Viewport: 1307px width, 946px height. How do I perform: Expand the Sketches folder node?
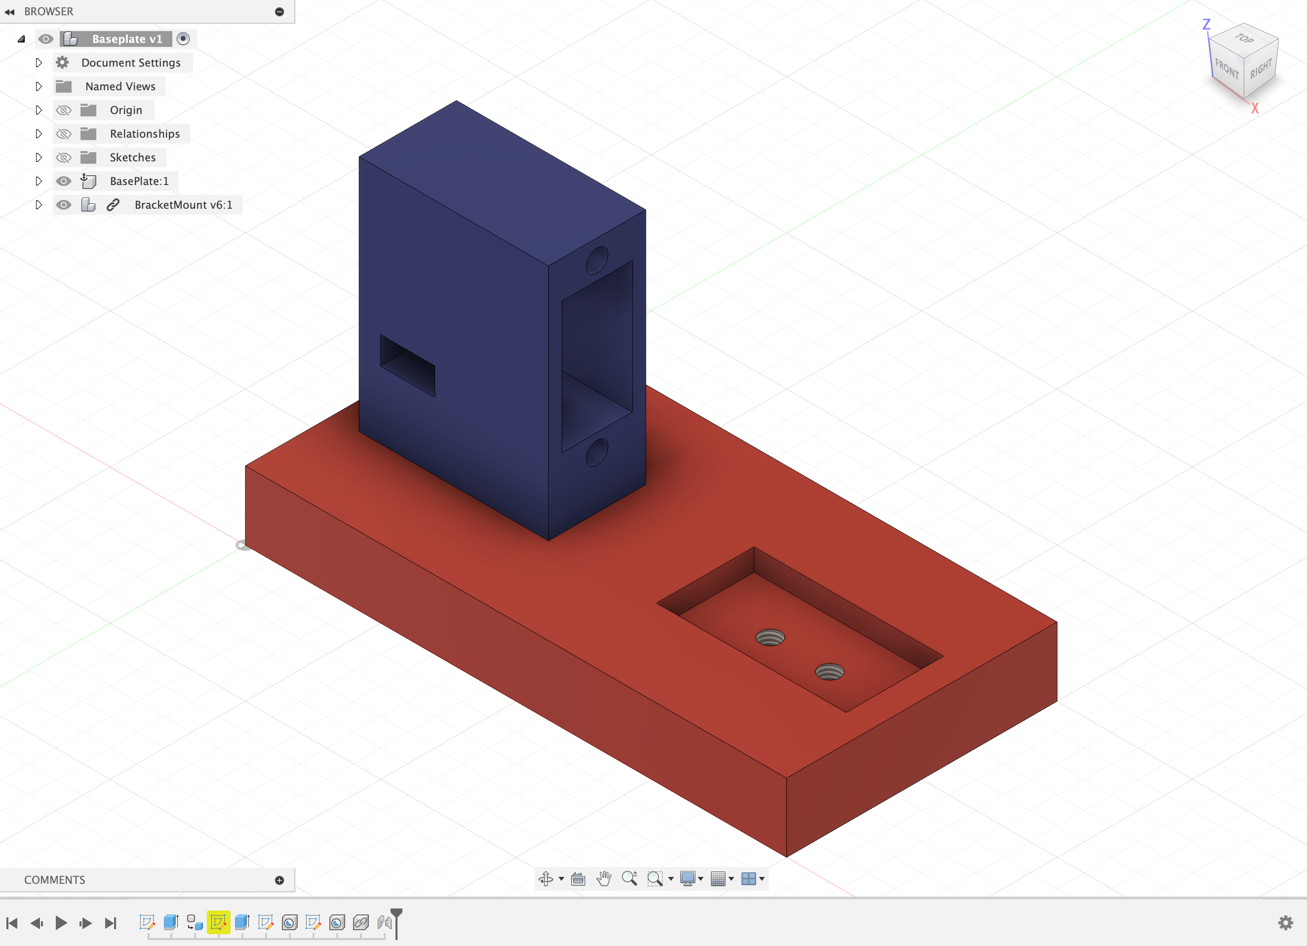click(x=39, y=157)
